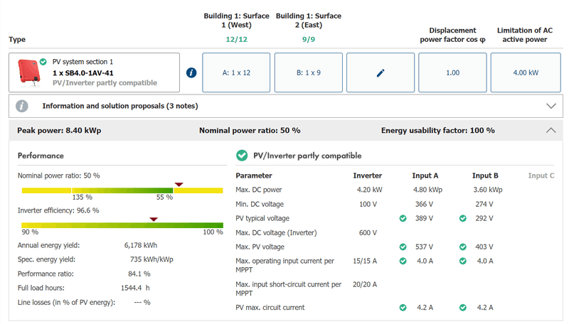Open the Information and solution proposals row
Image resolution: width=569 pixels, height=324 pixels.
coord(119,106)
